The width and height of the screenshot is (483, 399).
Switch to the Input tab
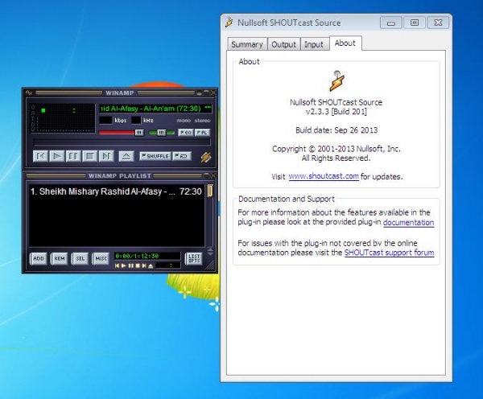click(x=314, y=44)
